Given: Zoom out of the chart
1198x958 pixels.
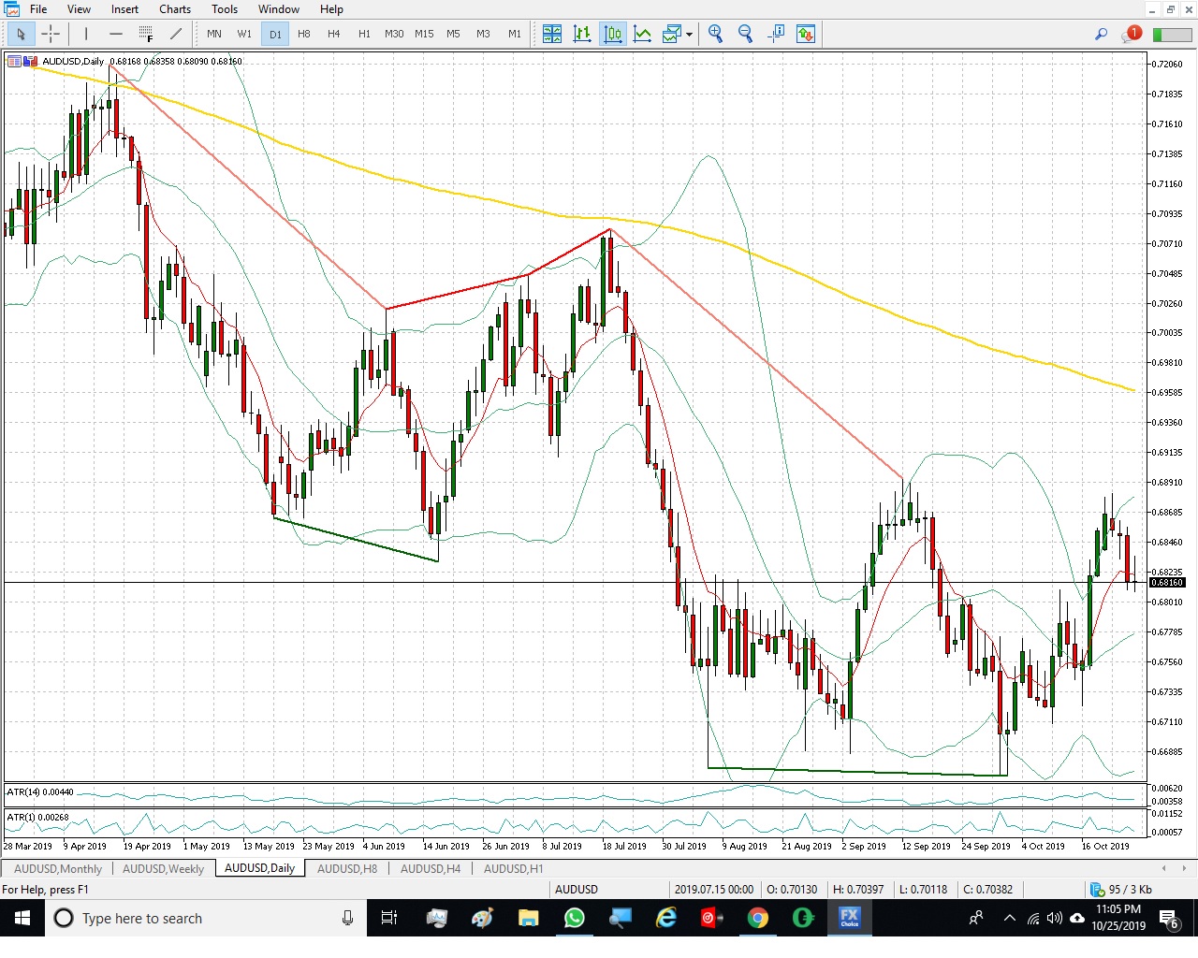Looking at the screenshot, I should tap(746, 34).
